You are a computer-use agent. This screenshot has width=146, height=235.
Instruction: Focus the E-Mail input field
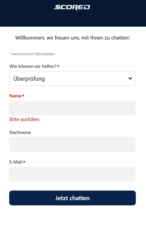tap(72, 174)
